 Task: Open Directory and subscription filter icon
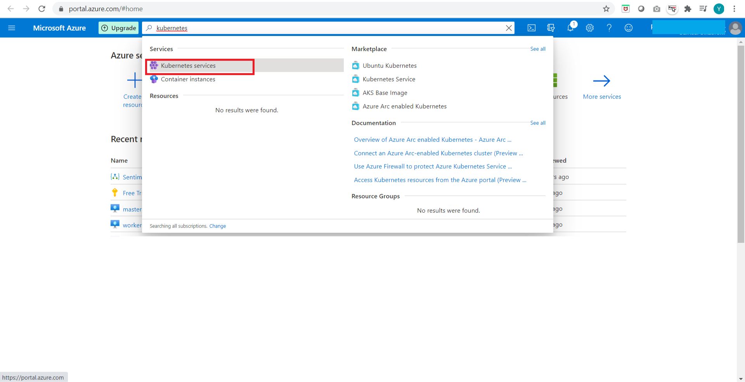[551, 28]
